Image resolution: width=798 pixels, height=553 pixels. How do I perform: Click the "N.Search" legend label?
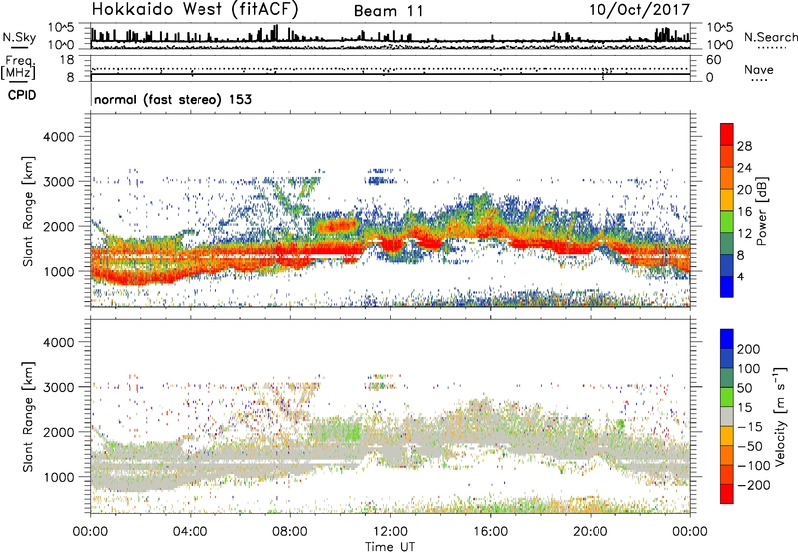771,37
